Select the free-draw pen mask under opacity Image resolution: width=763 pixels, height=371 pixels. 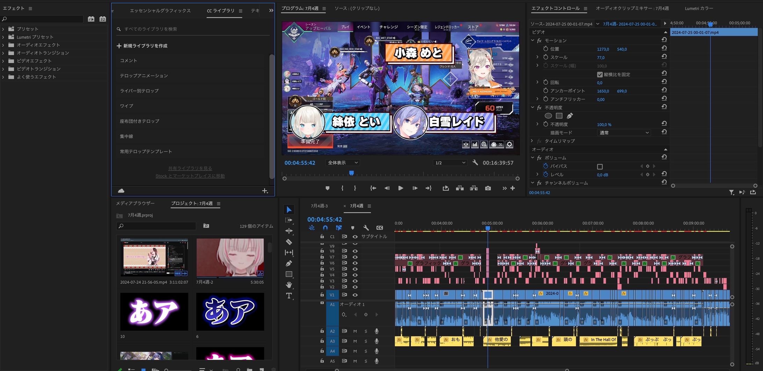(570, 116)
